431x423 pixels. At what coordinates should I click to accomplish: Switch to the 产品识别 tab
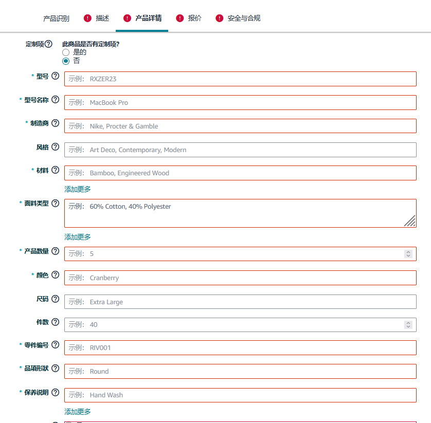pyautogui.click(x=56, y=17)
